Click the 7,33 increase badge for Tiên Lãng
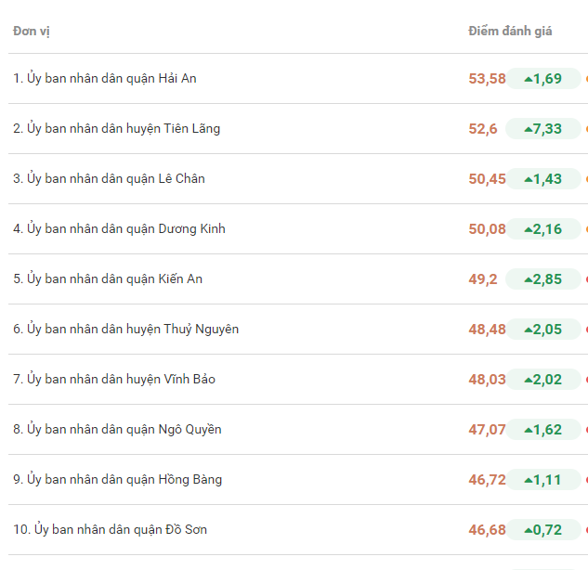The width and height of the screenshot is (588, 570). 542,129
